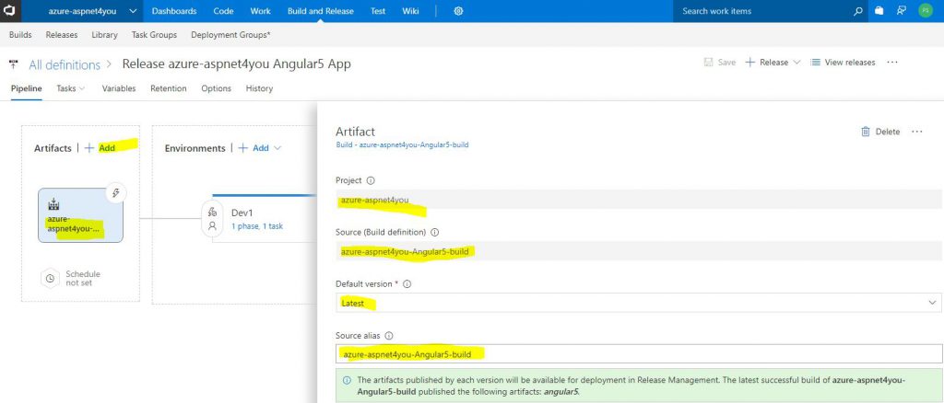Delete the artifact with trash icon
Viewport: 944px width, 403px height.
tap(880, 132)
